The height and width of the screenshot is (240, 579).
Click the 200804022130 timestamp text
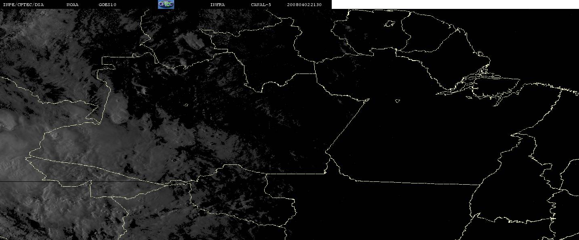coord(304,4)
